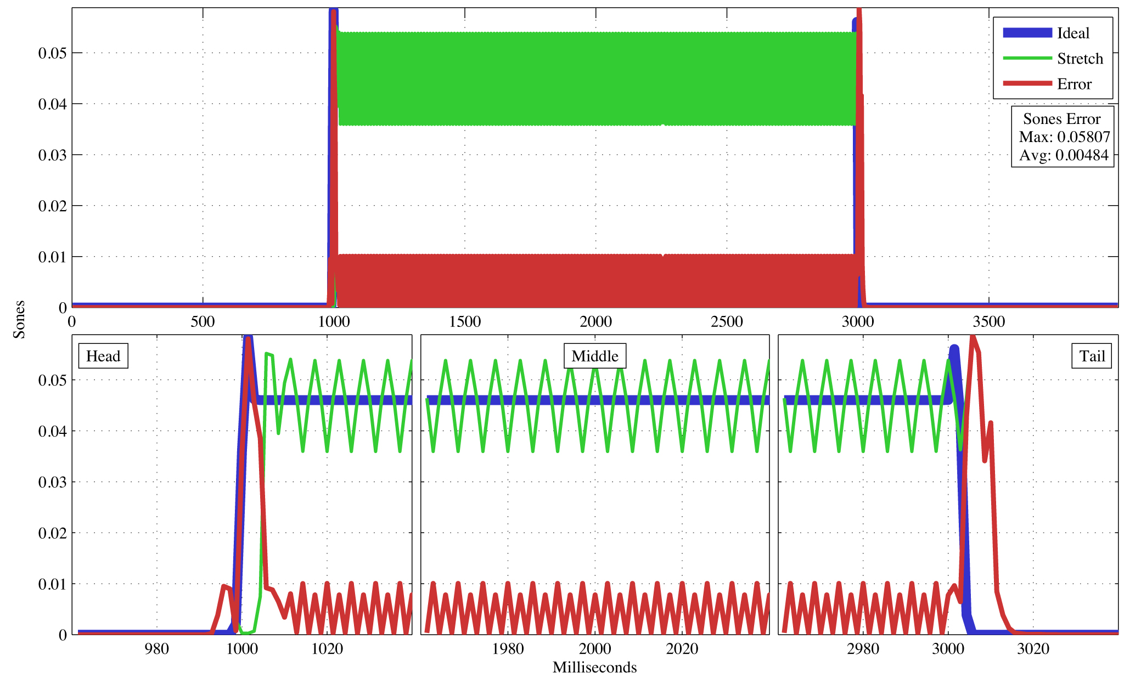Click the 2020 tick in Middle plot

(682, 649)
